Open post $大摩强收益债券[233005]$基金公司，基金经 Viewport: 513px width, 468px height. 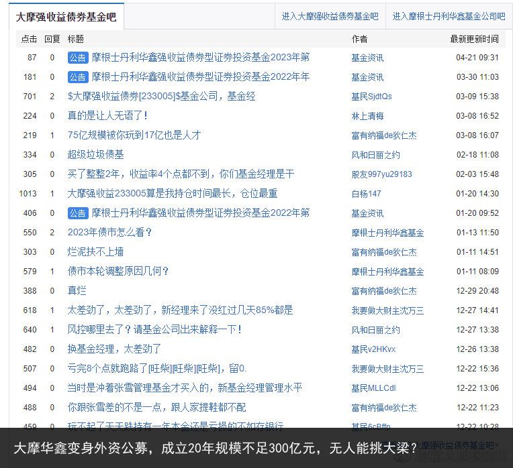point(161,97)
